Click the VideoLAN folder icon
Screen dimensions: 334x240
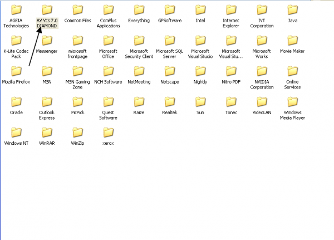point(262,102)
